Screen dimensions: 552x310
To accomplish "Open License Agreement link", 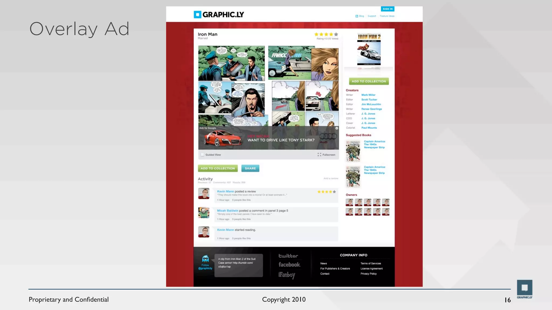I will click(x=371, y=269).
